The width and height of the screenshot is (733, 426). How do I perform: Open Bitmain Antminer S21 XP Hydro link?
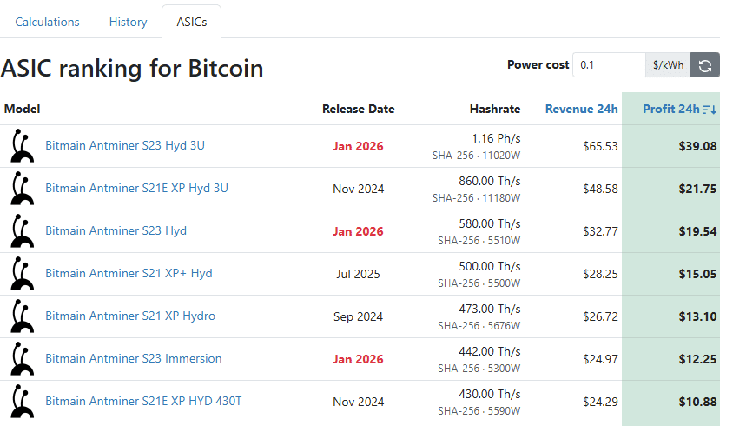click(130, 316)
